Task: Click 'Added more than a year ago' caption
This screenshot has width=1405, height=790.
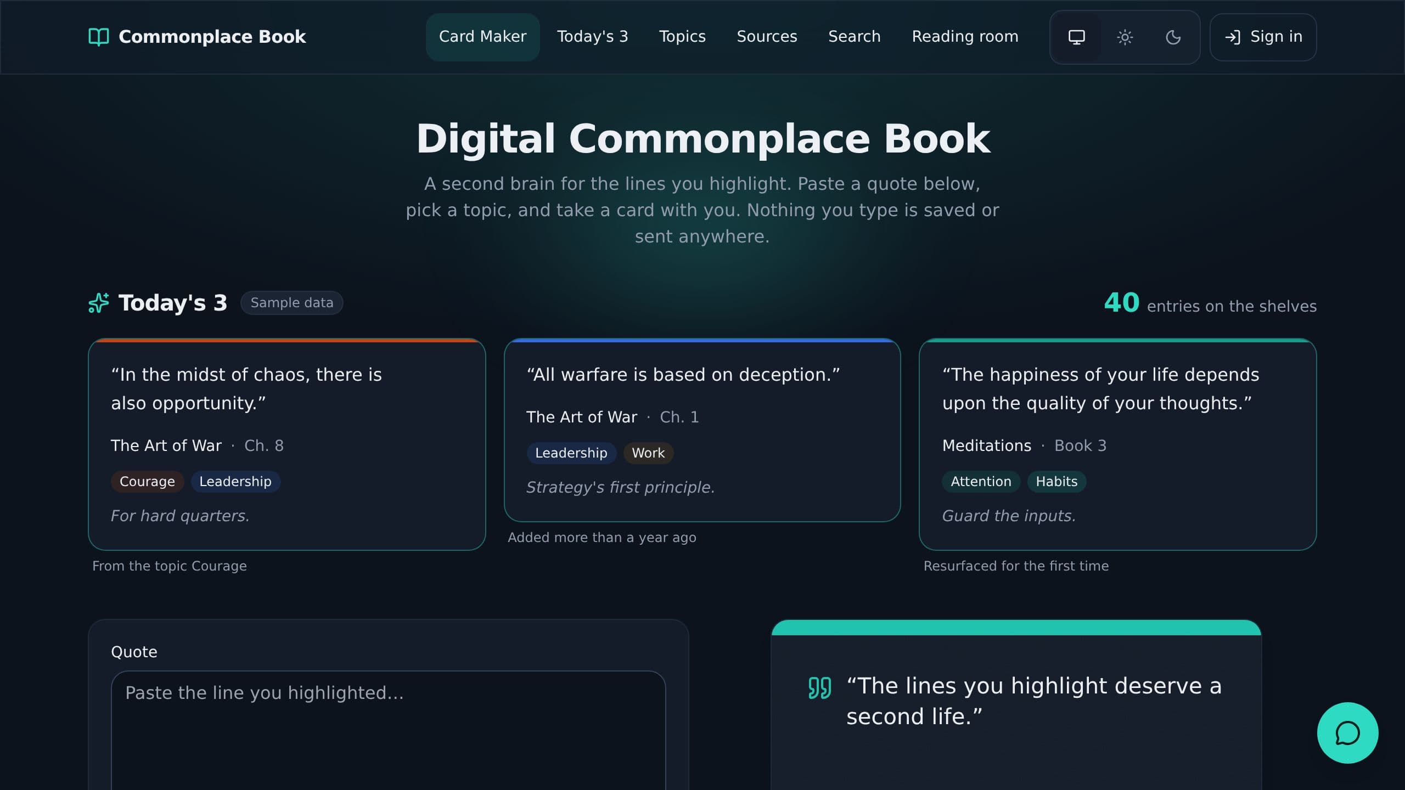Action: pos(602,538)
